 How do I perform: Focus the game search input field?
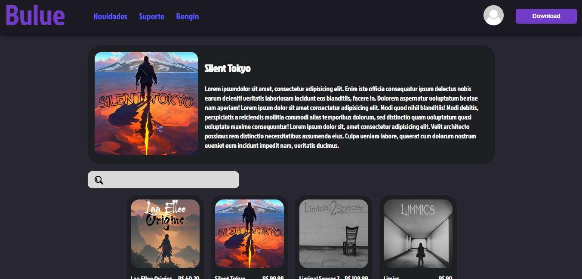point(163,180)
